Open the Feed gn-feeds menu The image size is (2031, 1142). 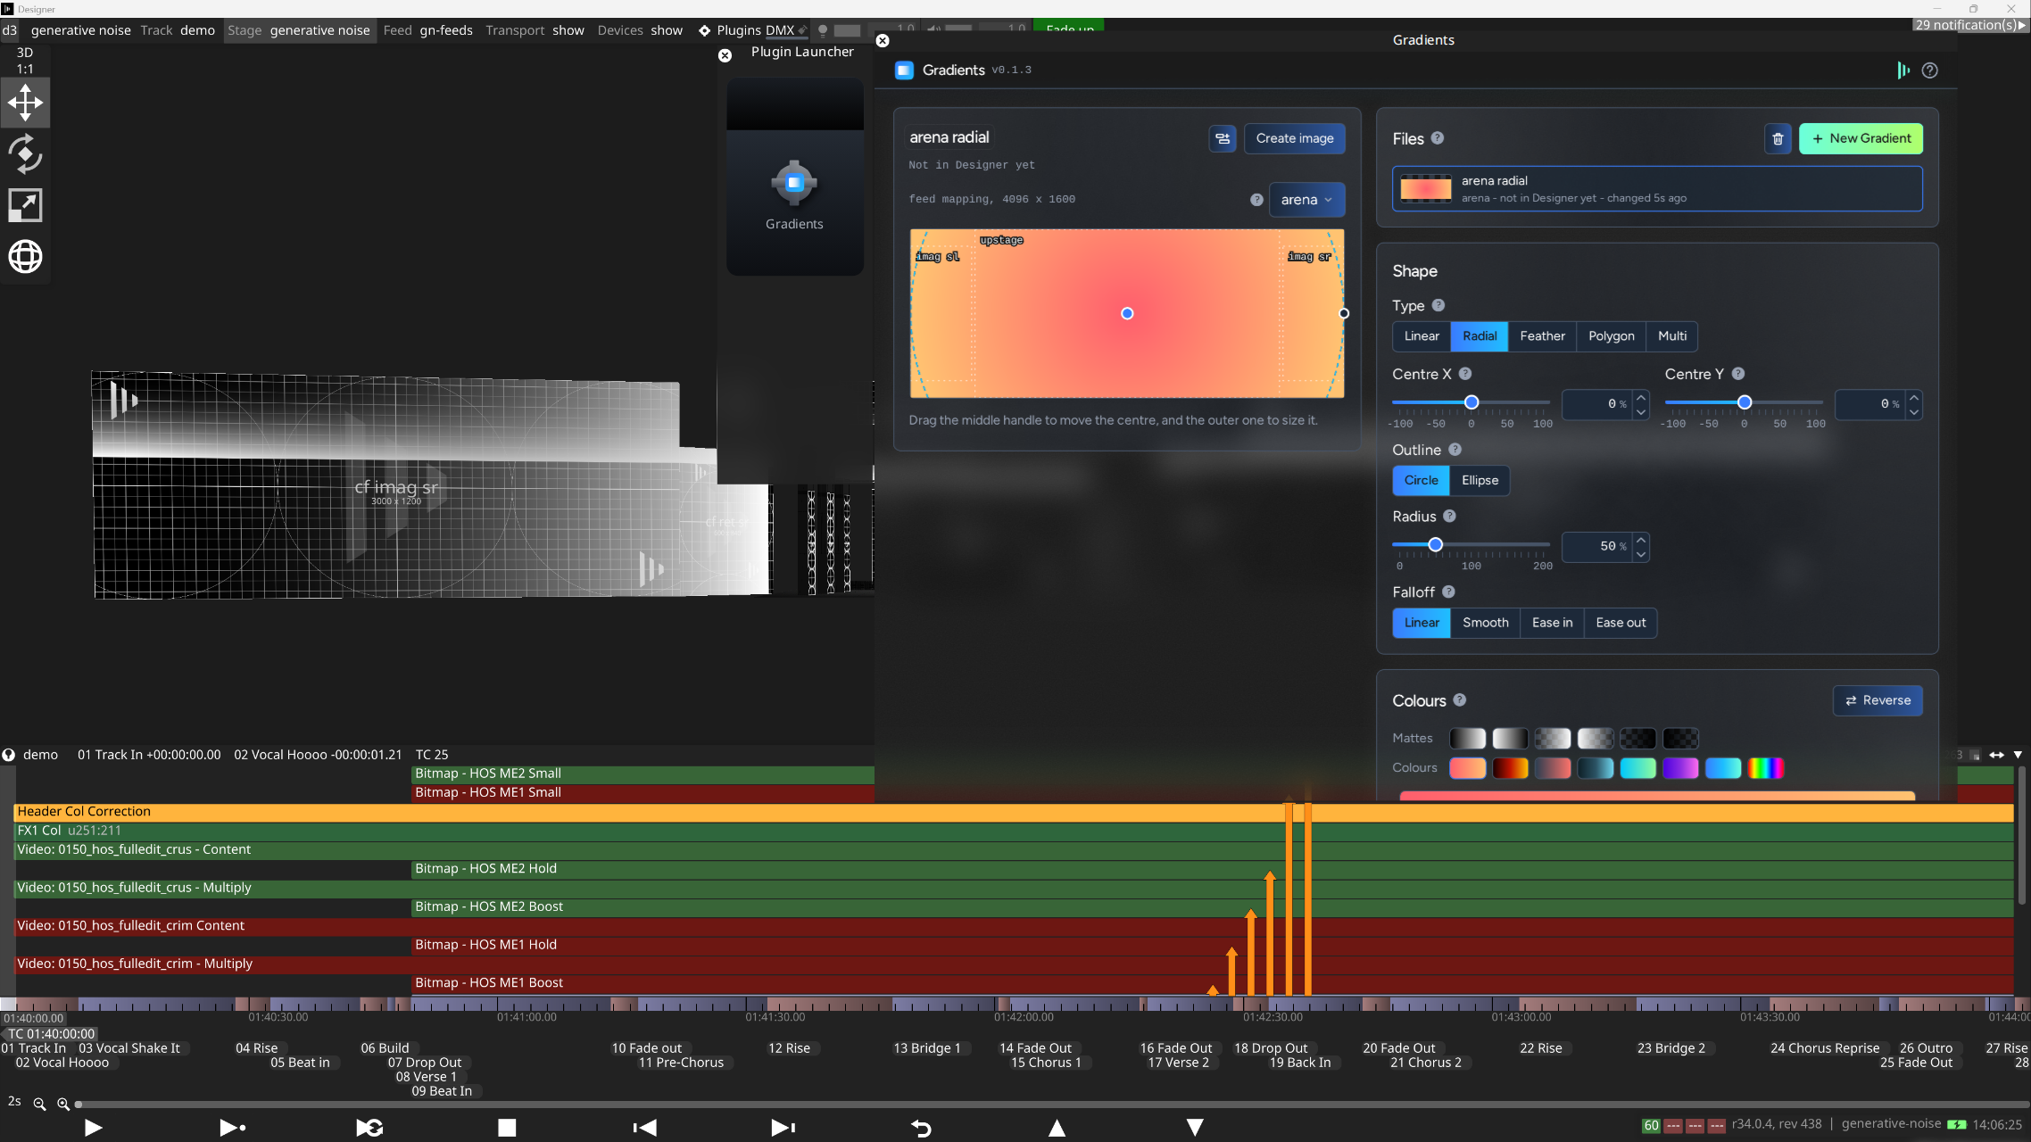428,30
